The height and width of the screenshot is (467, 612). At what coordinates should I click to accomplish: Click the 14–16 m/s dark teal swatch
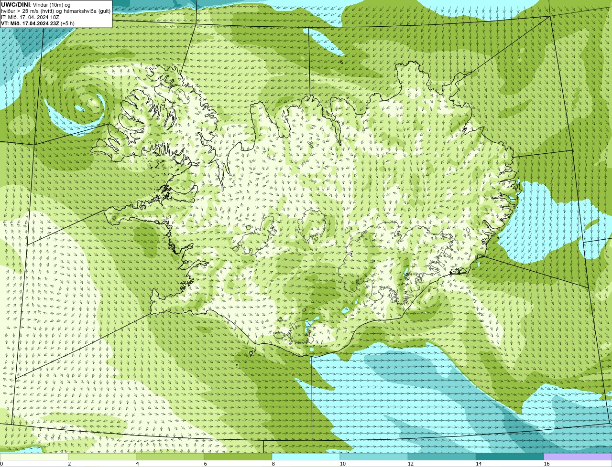coord(510,457)
